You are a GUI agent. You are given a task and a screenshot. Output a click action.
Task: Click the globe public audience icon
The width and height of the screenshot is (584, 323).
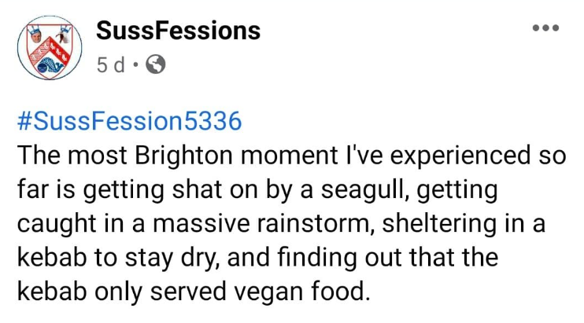tap(155, 64)
